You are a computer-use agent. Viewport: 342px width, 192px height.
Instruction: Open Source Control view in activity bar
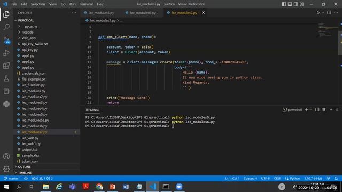pyautogui.click(x=6, y=41)
